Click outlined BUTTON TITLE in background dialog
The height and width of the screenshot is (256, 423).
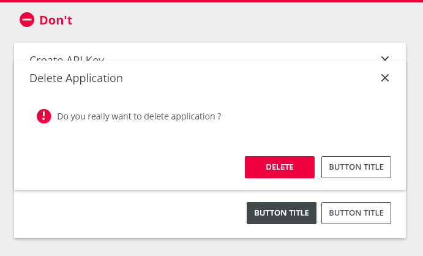click(356, 213)
